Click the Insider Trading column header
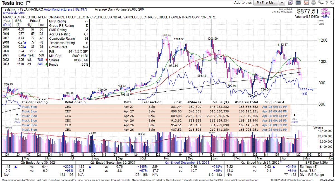This screenshot has width=335, height=181. (x=35, y=102)
